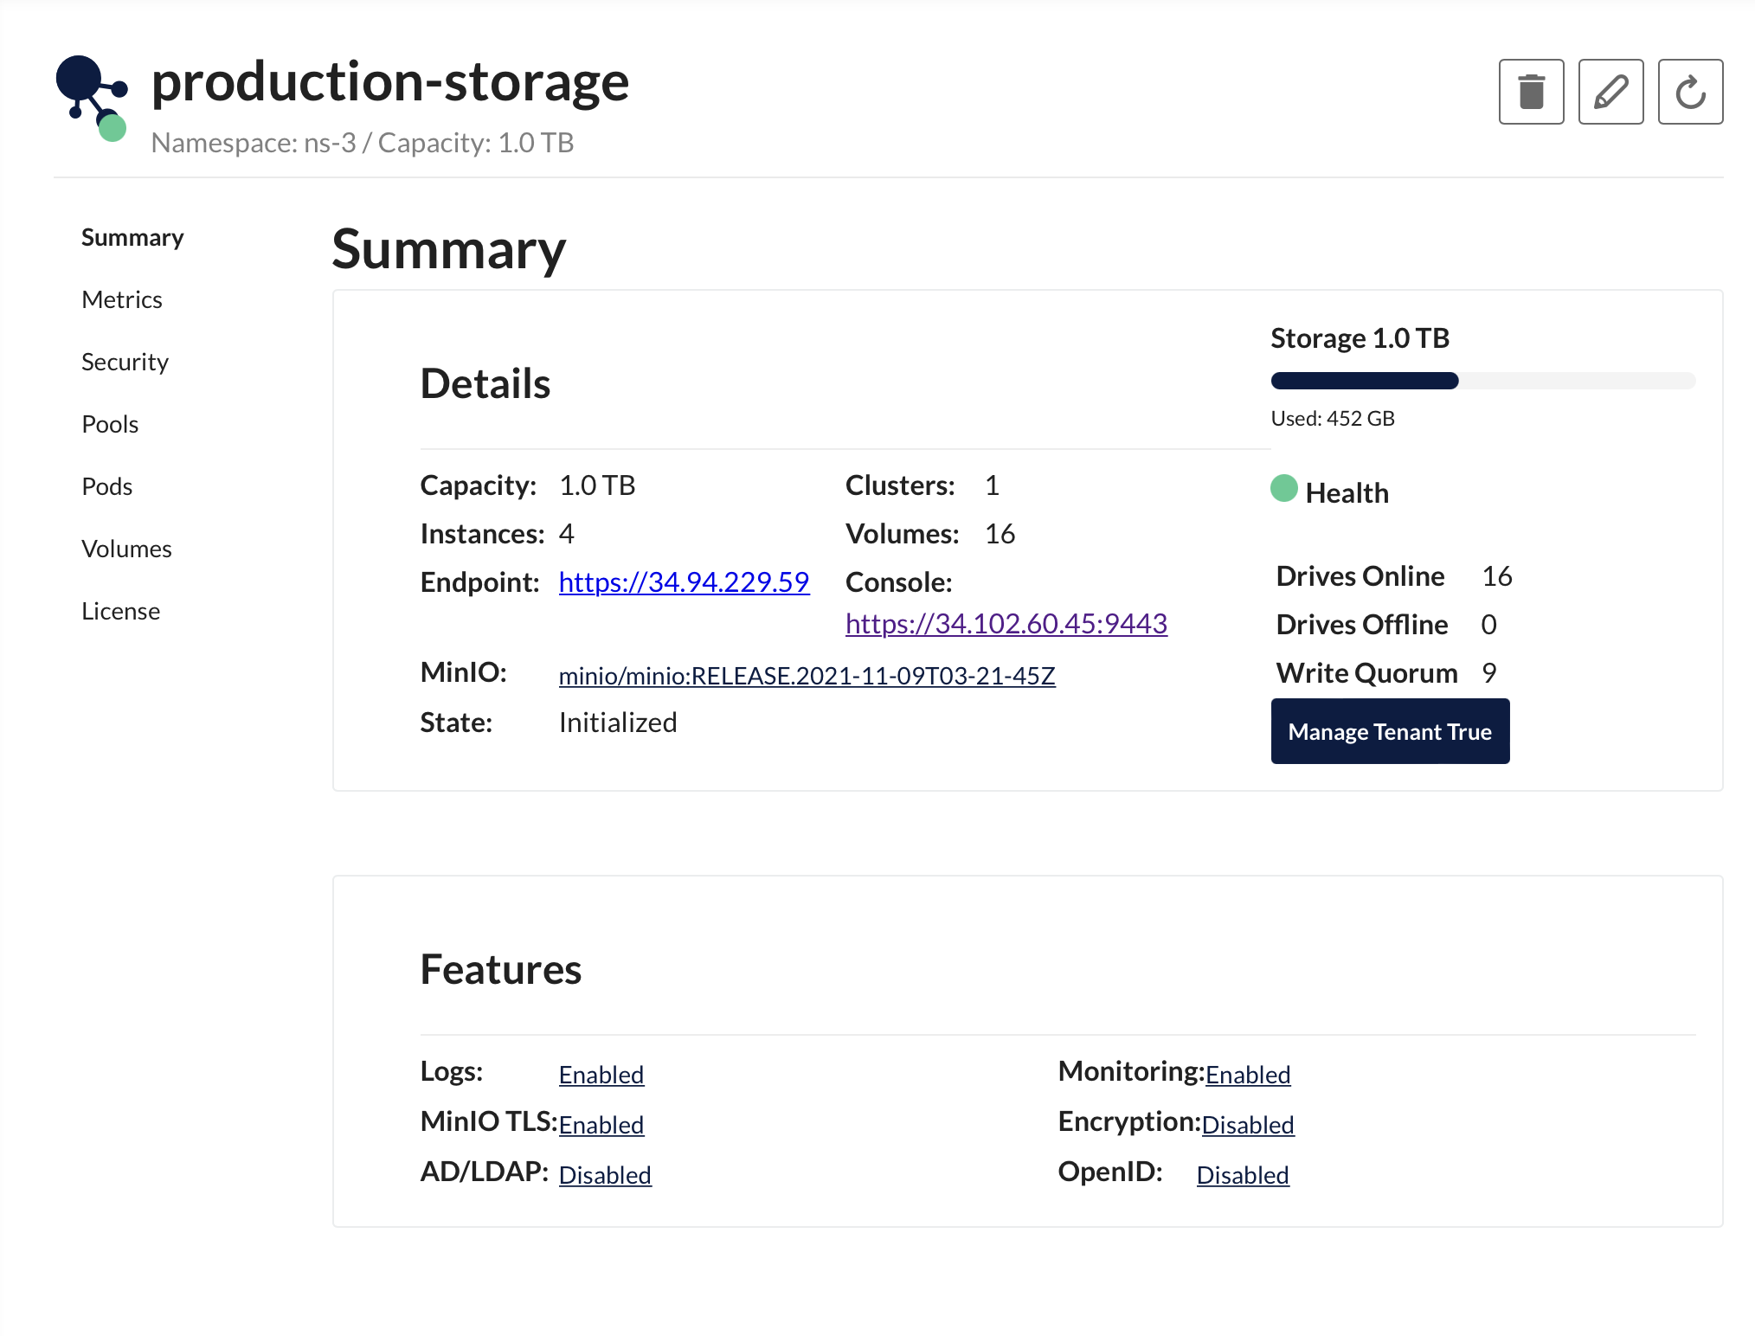
Task: Click the Drives Online value 16
Action: click(x=1497, y=576)
